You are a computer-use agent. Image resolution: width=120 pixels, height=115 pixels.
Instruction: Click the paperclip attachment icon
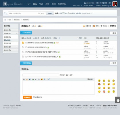click(49, 79)
